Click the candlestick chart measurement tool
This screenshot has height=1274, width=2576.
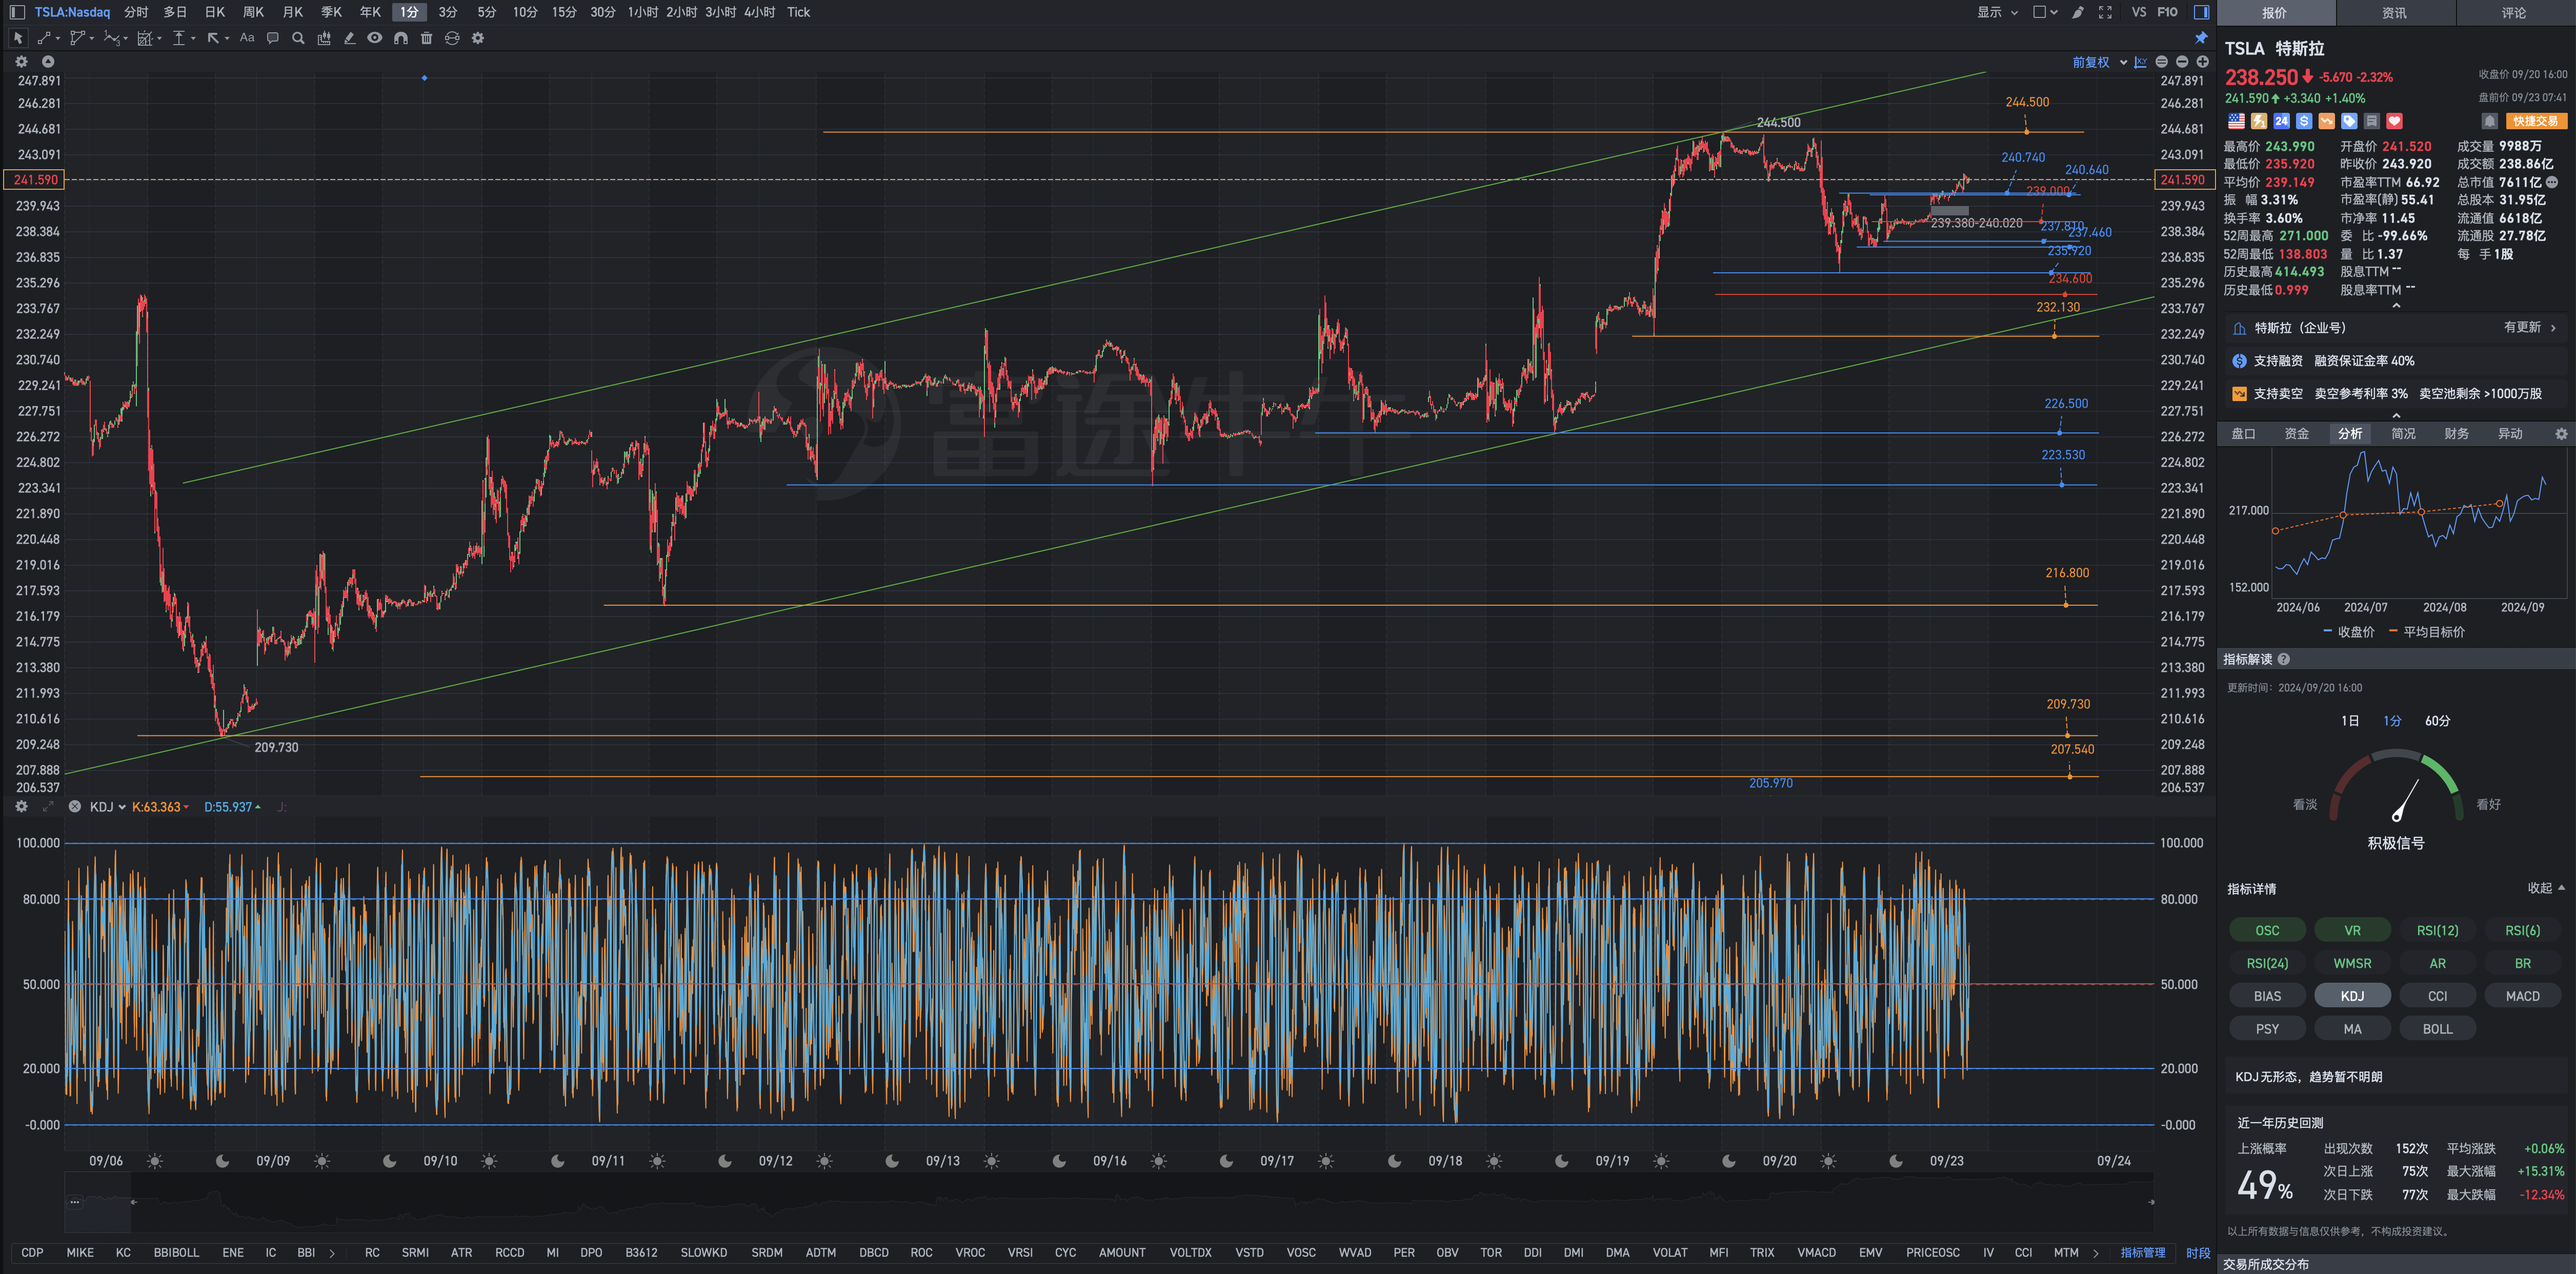point(324,38)
